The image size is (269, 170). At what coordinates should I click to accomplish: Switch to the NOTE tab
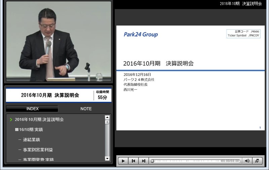[86, 109]
